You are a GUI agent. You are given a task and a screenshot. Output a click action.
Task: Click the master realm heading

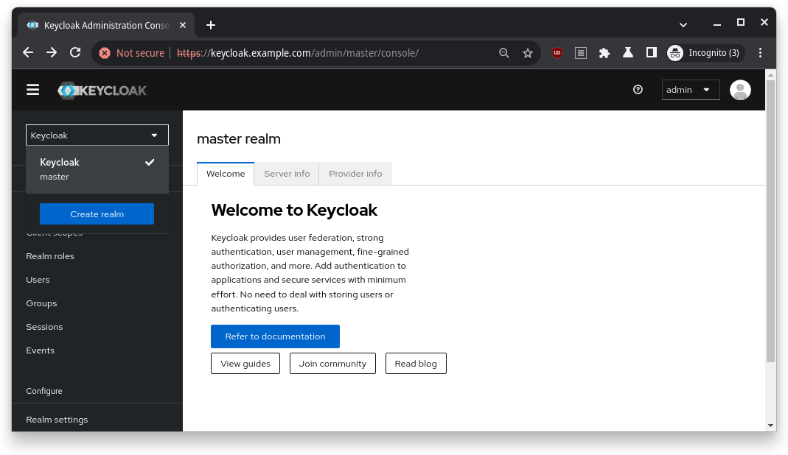point(239,139)
